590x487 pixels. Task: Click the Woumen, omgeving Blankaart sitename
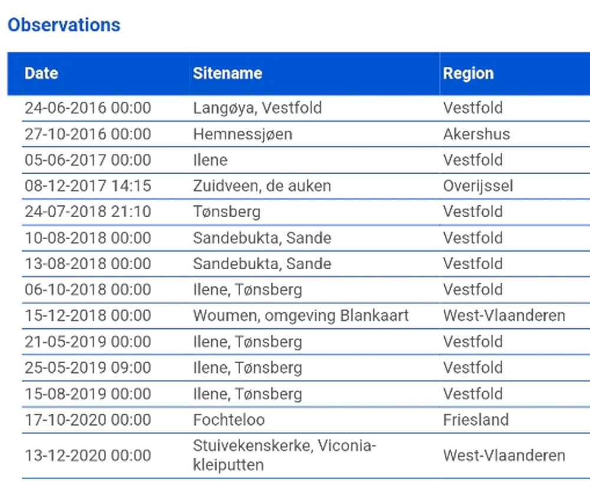[301, 316]
